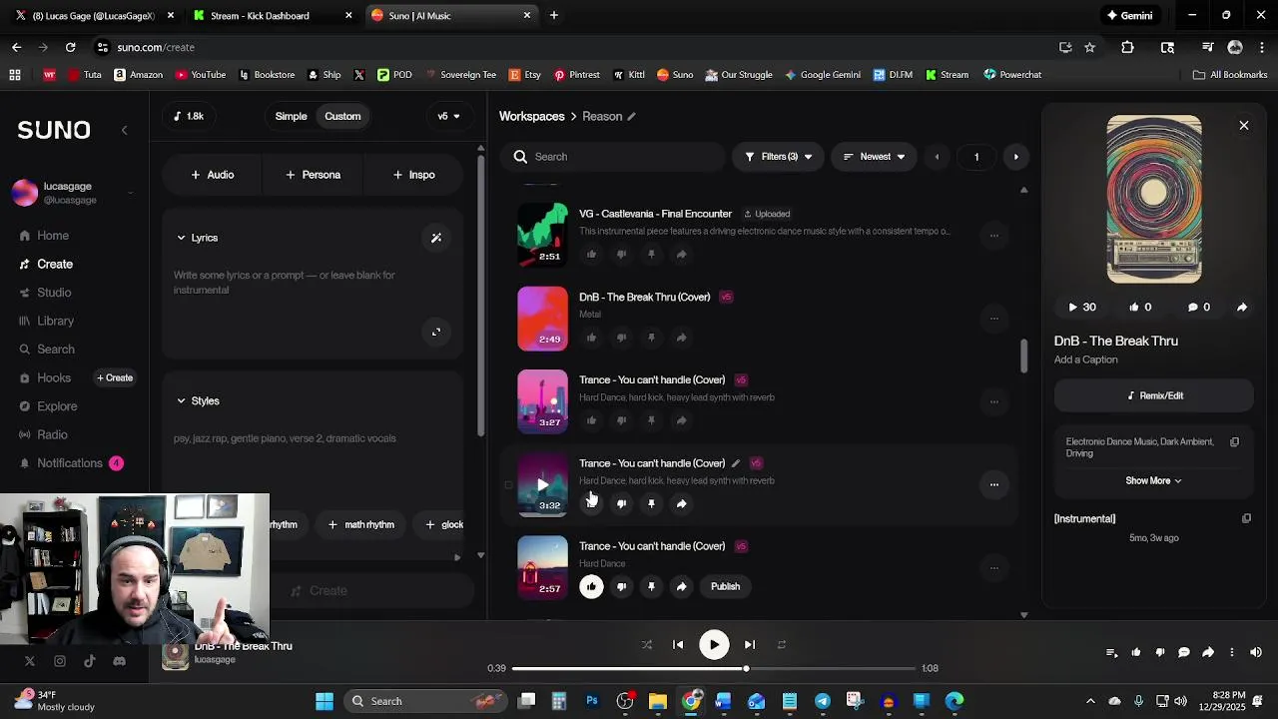This screenshot has height=719, width=1278.
Task: Click the + Persona button
Action: point(313,175)
